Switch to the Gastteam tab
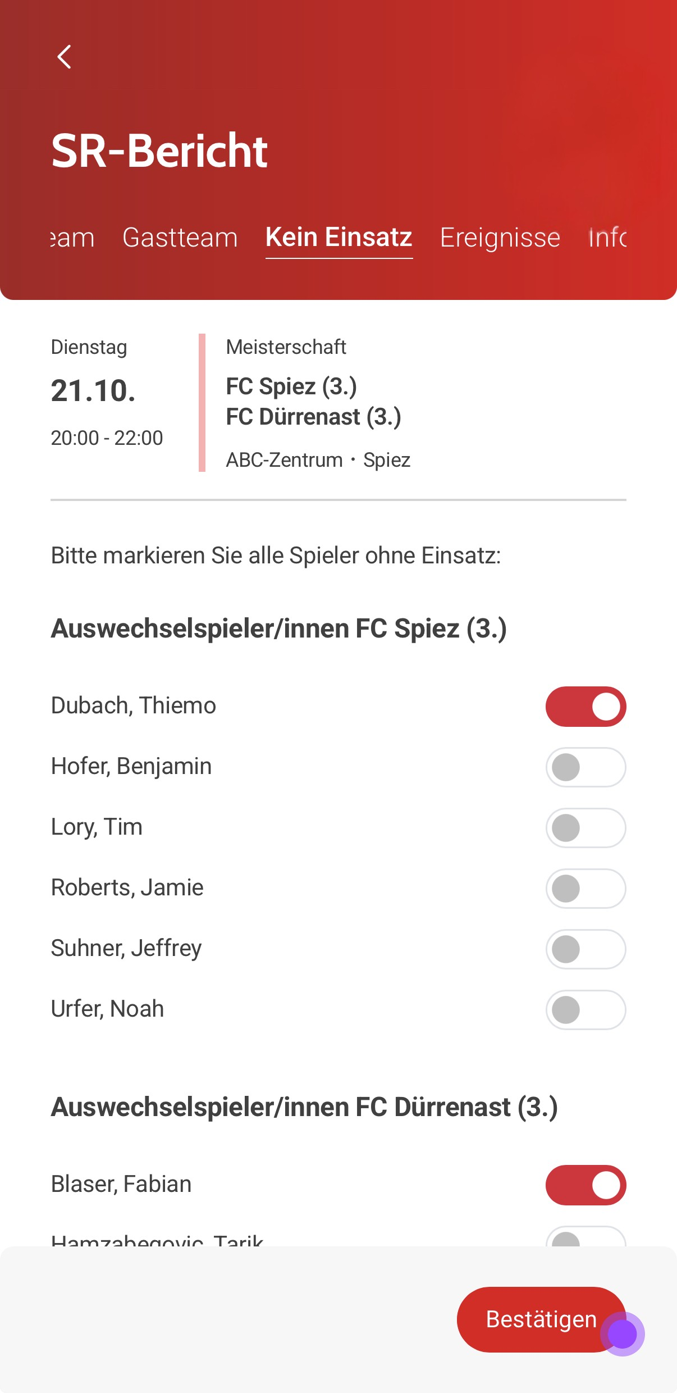Screen dimensions: 677x1393 180,237
